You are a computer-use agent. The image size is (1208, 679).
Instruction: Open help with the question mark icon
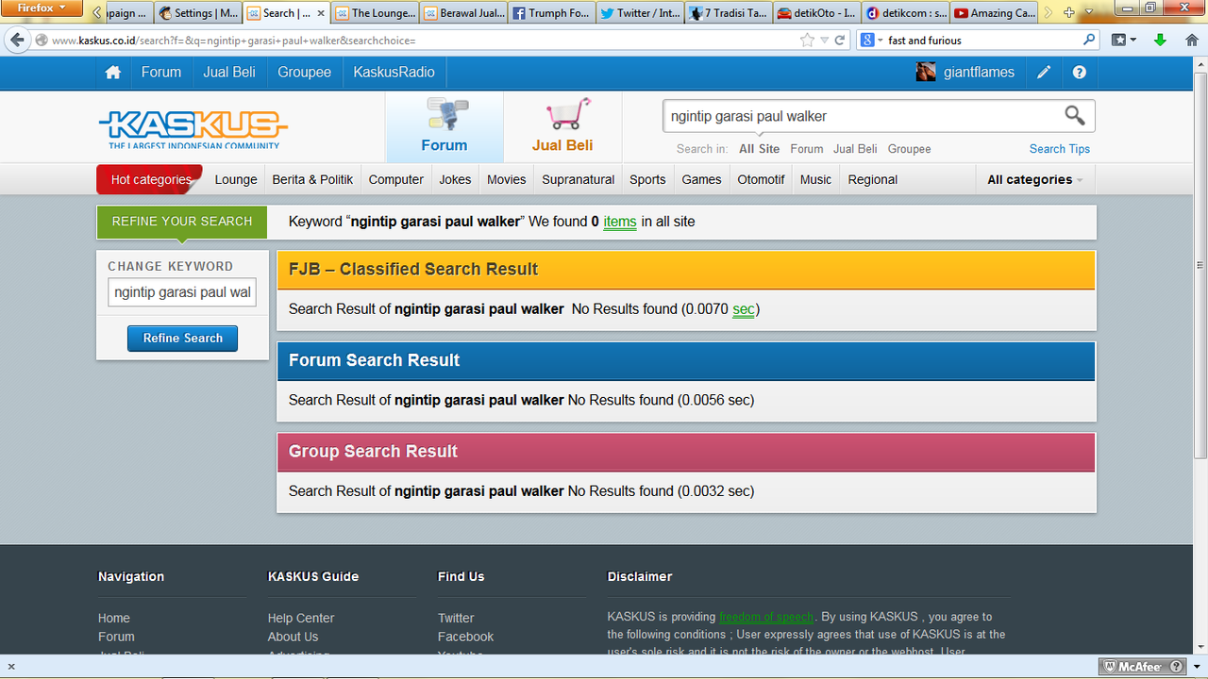pos(1080,73)
